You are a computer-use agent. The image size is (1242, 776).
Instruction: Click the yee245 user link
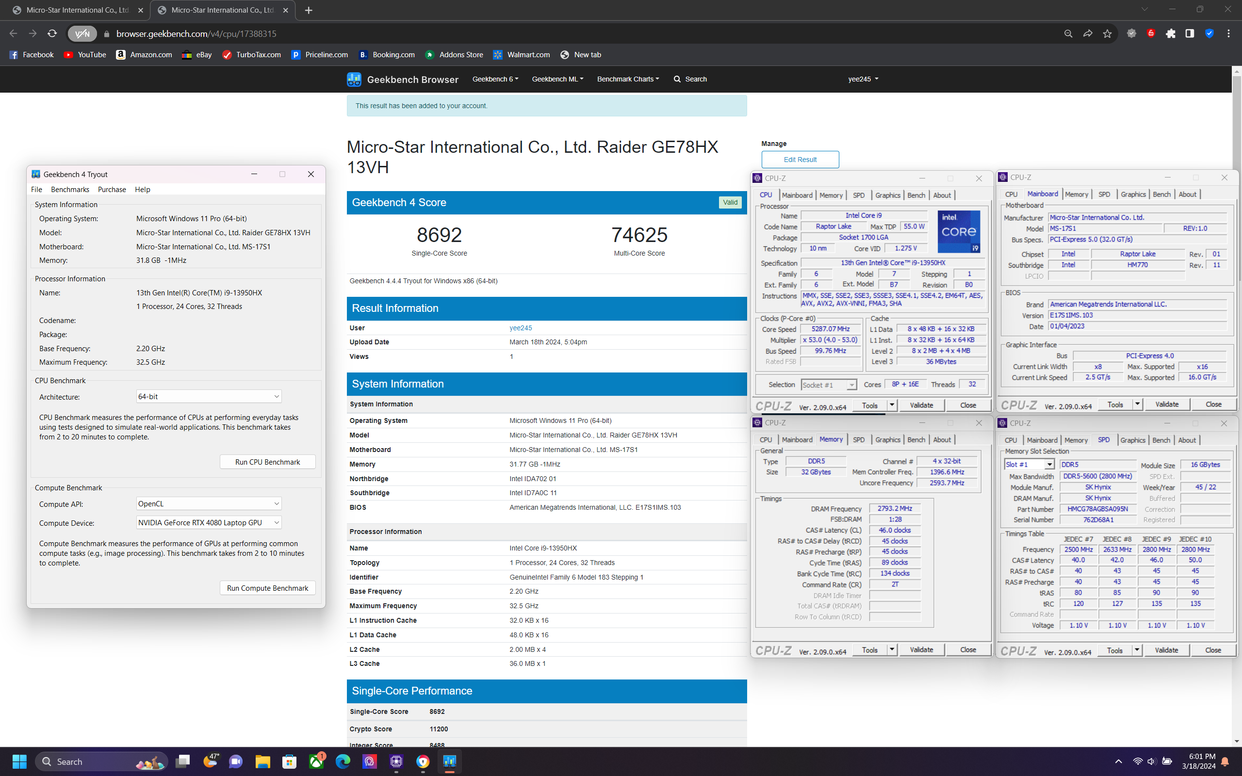(x=521, y=327)
